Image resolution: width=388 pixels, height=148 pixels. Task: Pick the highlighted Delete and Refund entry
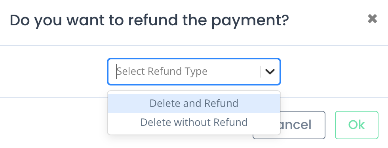[194, 103]
